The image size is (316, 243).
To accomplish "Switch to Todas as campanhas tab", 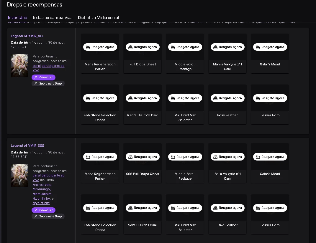I will [52, 18].
